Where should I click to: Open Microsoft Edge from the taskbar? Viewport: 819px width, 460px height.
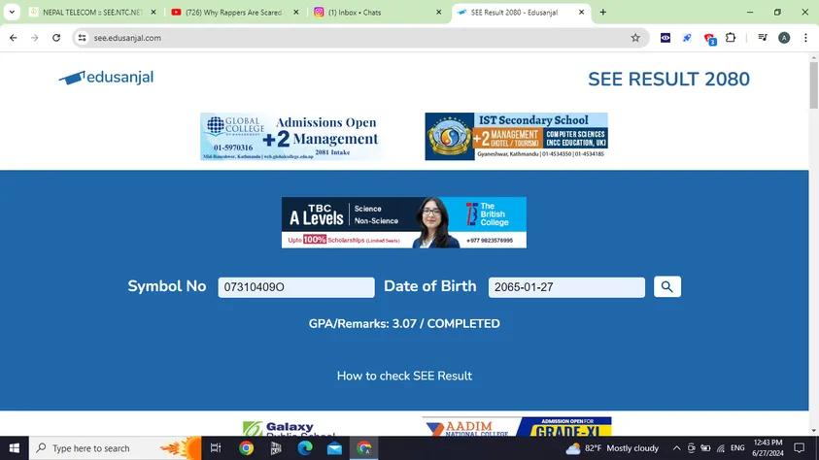tap(305, 448)
